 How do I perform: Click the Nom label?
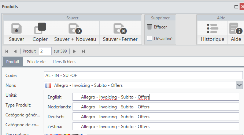point(11,85)
